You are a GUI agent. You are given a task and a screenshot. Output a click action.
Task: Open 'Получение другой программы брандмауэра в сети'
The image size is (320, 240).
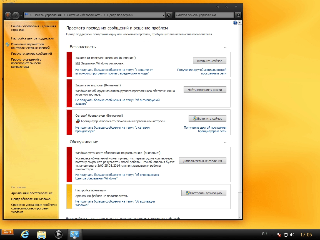(205, 129)
